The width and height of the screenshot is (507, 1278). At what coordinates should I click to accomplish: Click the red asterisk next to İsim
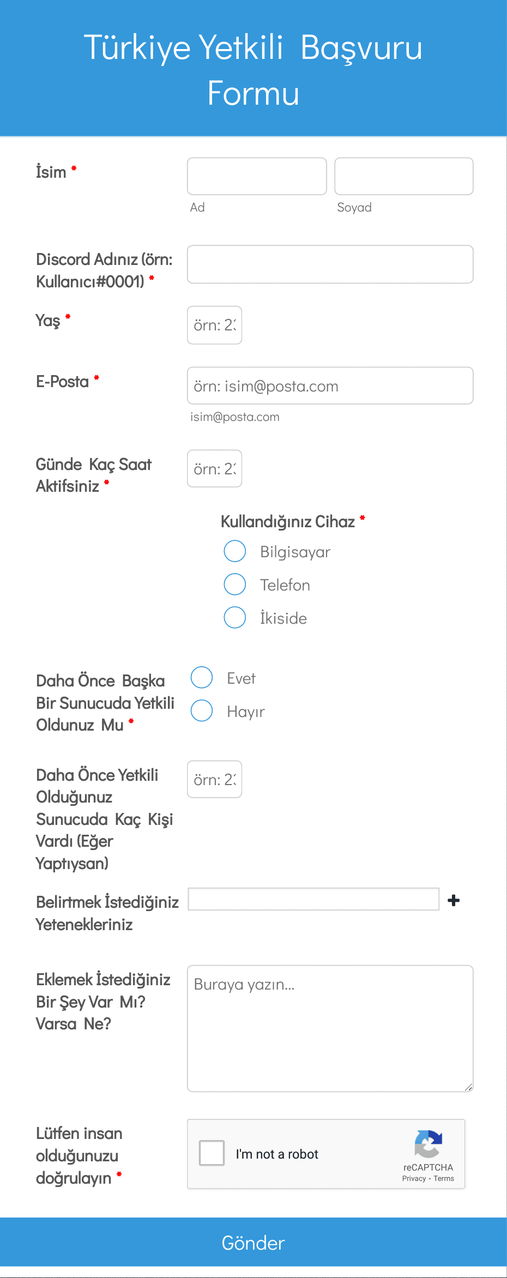(75, 168)
